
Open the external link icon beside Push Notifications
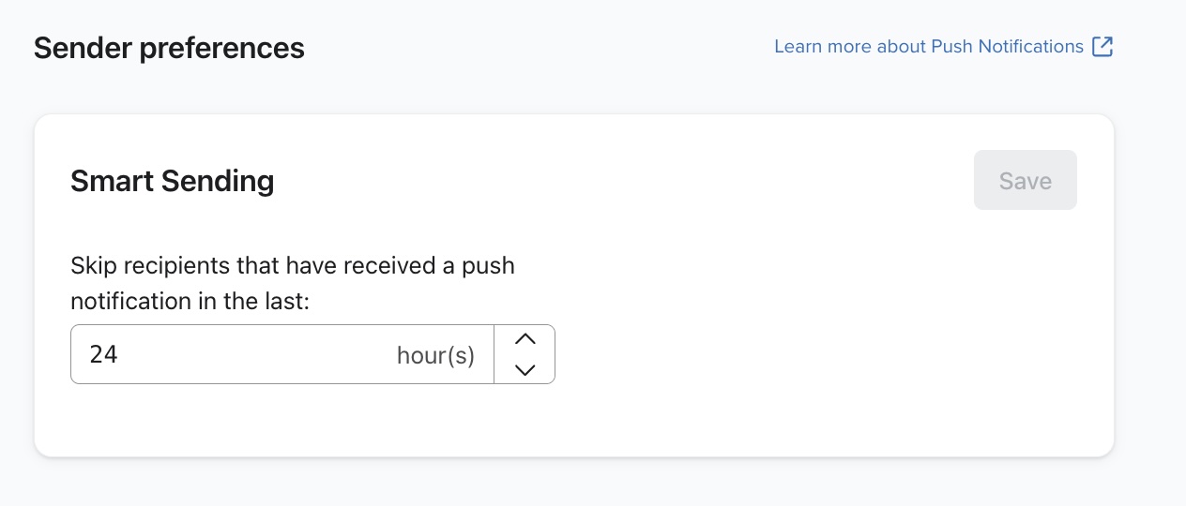1102,47
